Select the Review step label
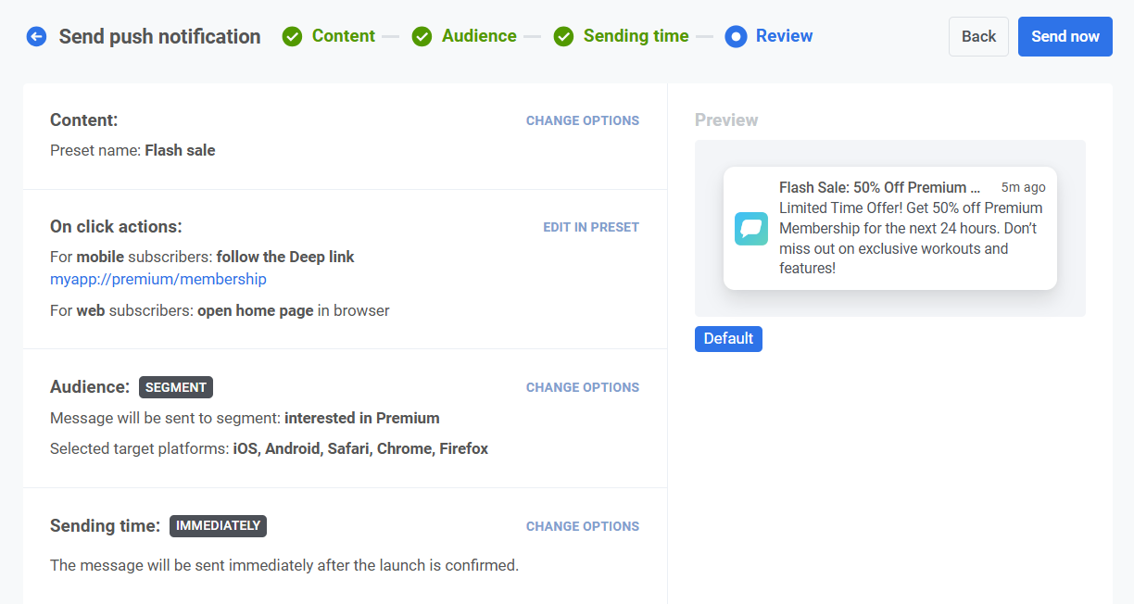Image resolution: width=1134 pixels, height=604 pixels. (x=784, y=36)
